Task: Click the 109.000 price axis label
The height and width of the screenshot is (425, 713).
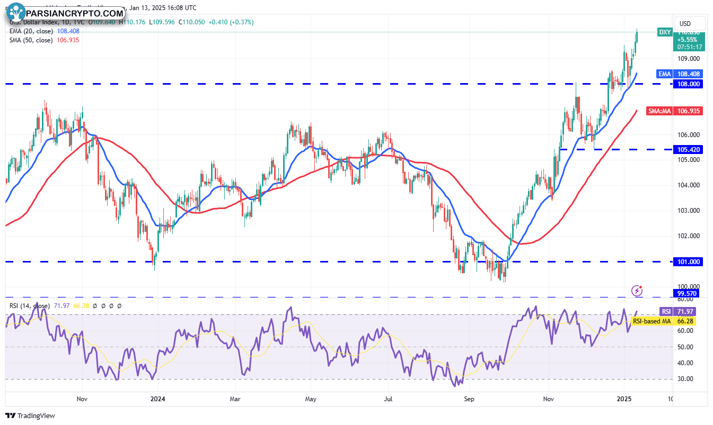Action: 689,59
